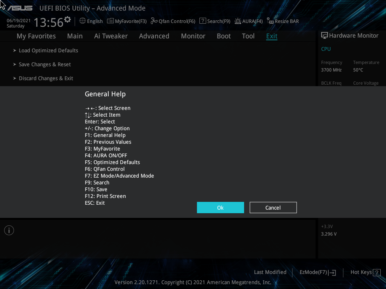Click the Hardware Monitor panel icon

(x=324, y=35)
